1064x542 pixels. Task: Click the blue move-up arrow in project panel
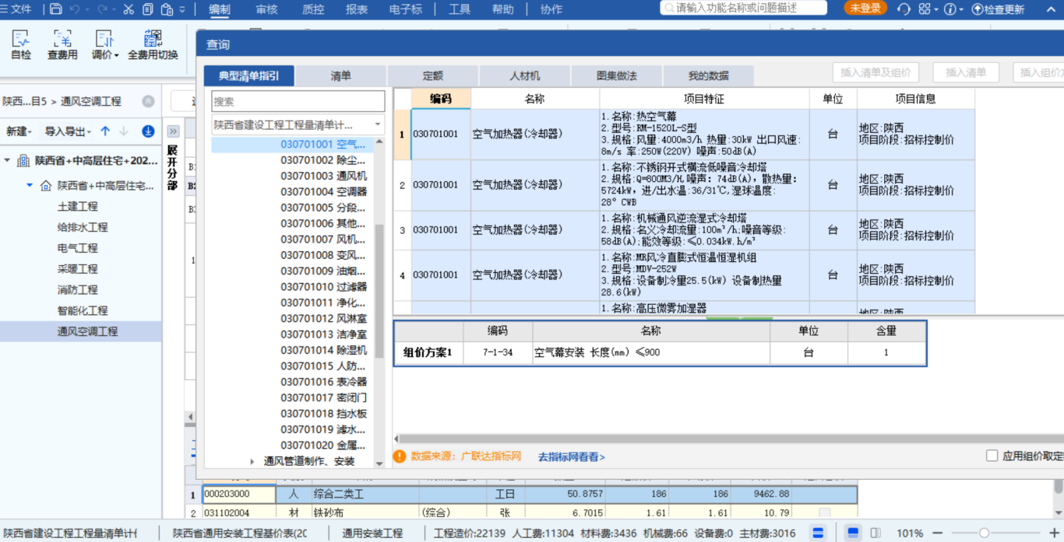105,131
